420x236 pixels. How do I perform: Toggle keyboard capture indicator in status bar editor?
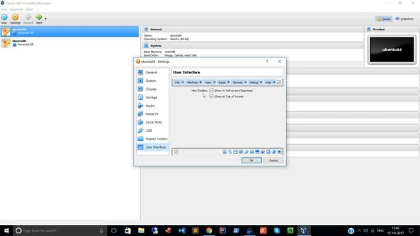(x=279, y=152)
